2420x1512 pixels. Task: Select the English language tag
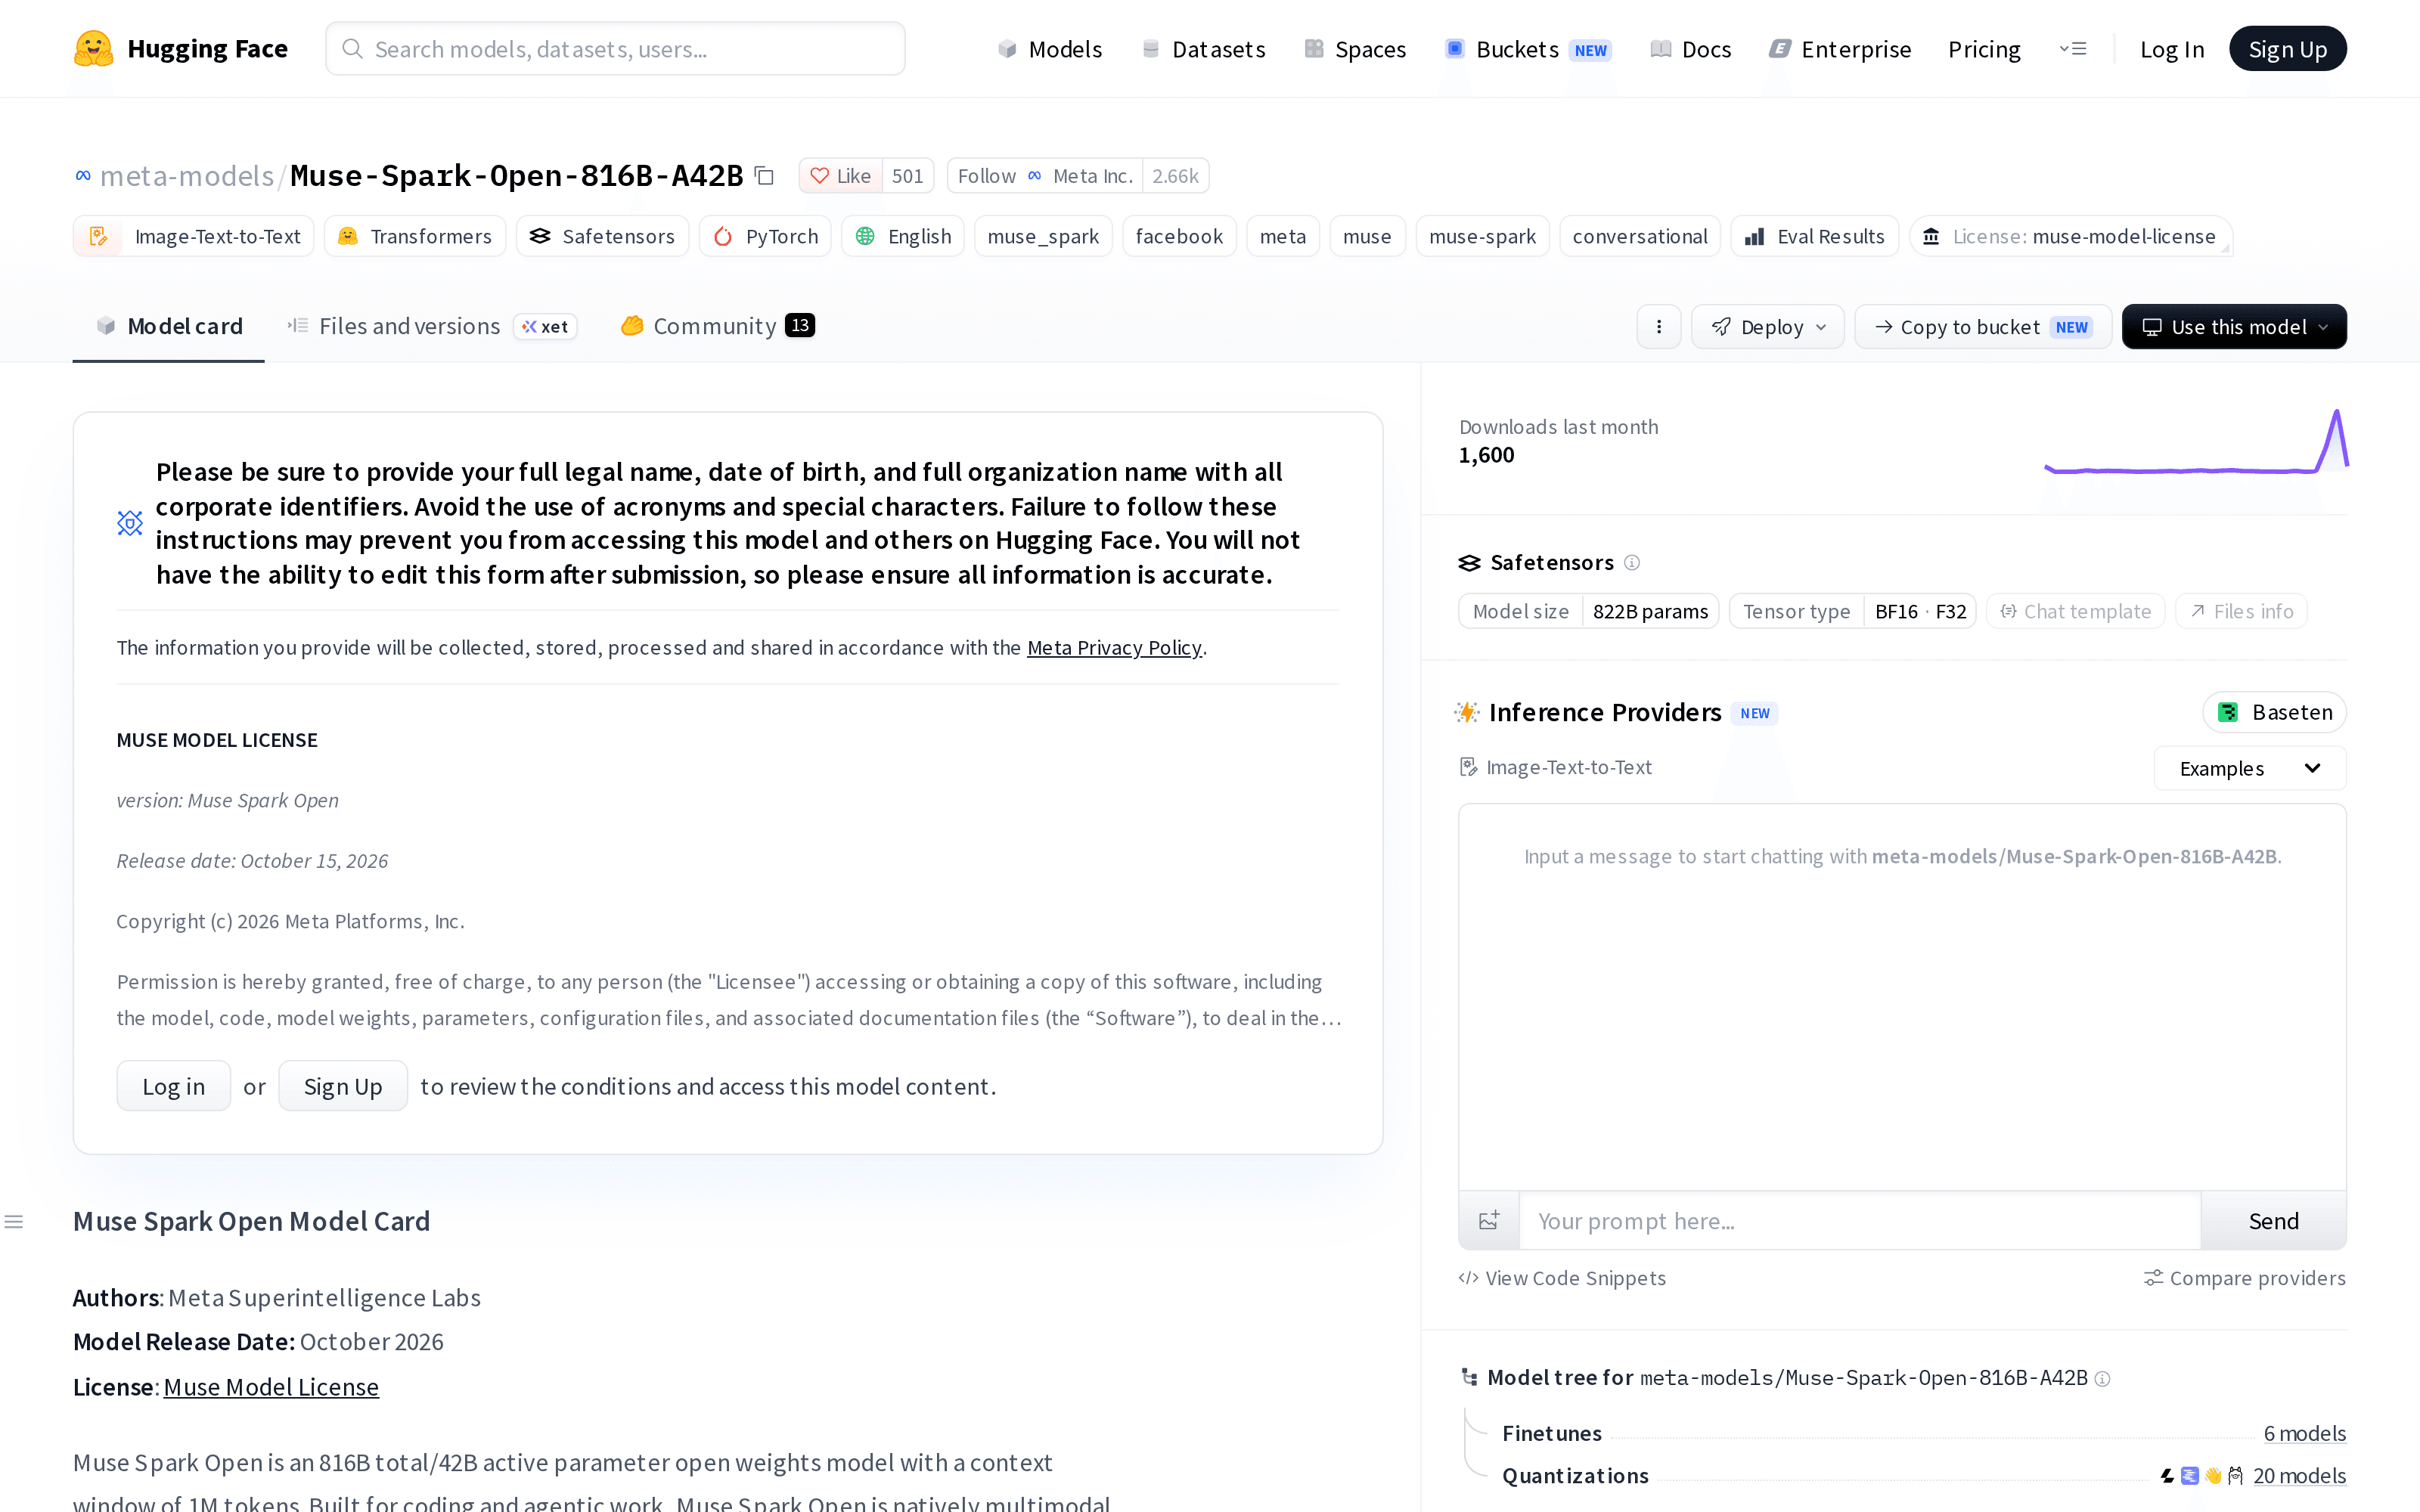pyautogui.click(x=903, y=236)
